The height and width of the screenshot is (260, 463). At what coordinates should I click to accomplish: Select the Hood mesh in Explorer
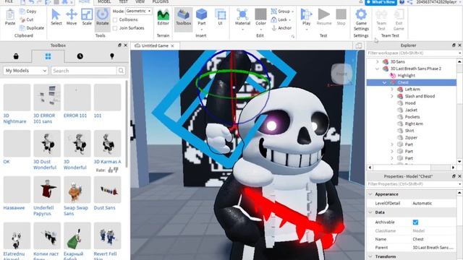point(410,103)
